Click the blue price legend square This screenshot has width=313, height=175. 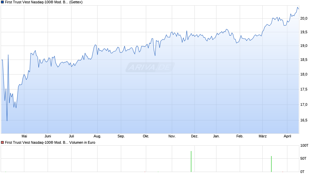click(x=2, y=2)
